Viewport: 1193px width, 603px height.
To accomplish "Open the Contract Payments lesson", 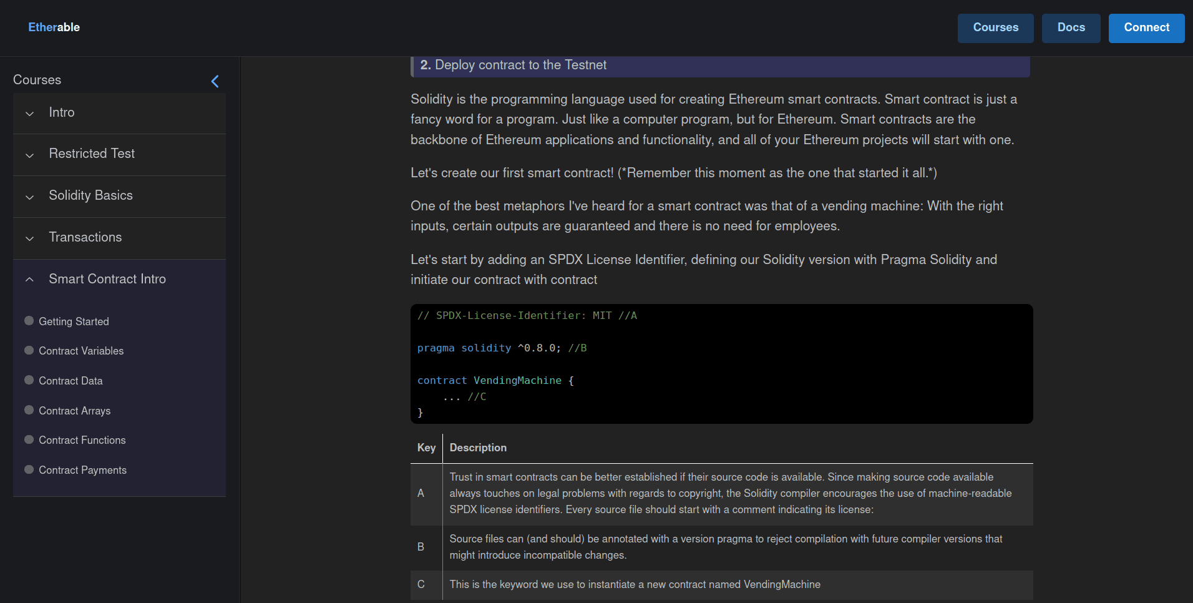I will [82, 470].
